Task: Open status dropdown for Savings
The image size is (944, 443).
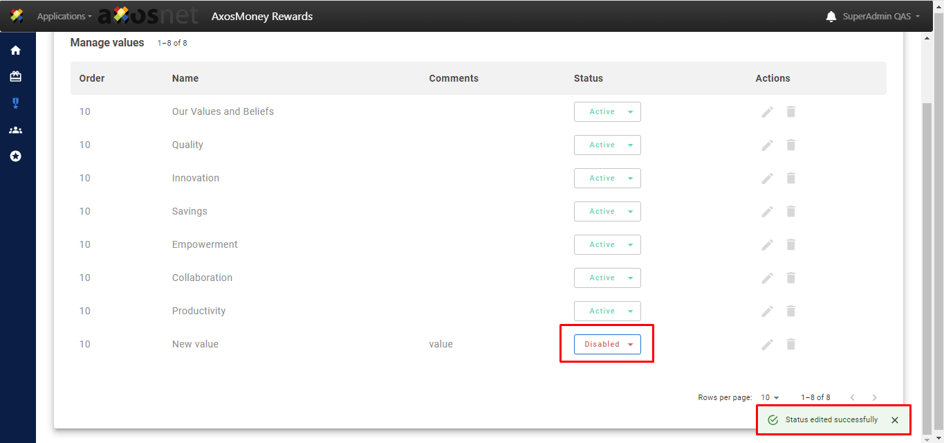Action: 607,212
